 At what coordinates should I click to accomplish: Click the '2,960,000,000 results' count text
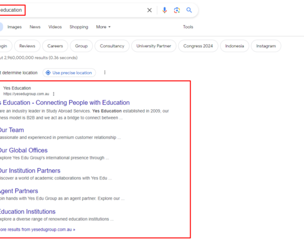26,58
